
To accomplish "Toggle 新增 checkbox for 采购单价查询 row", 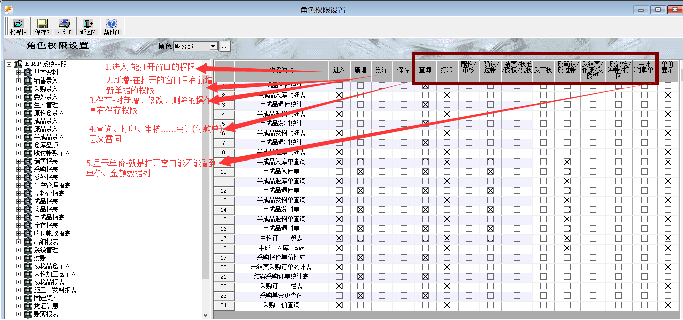I will click(360, 305).
